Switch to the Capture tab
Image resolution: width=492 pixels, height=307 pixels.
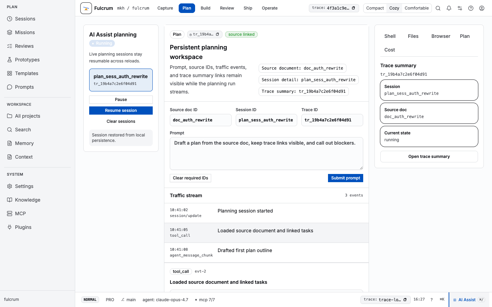165,8
